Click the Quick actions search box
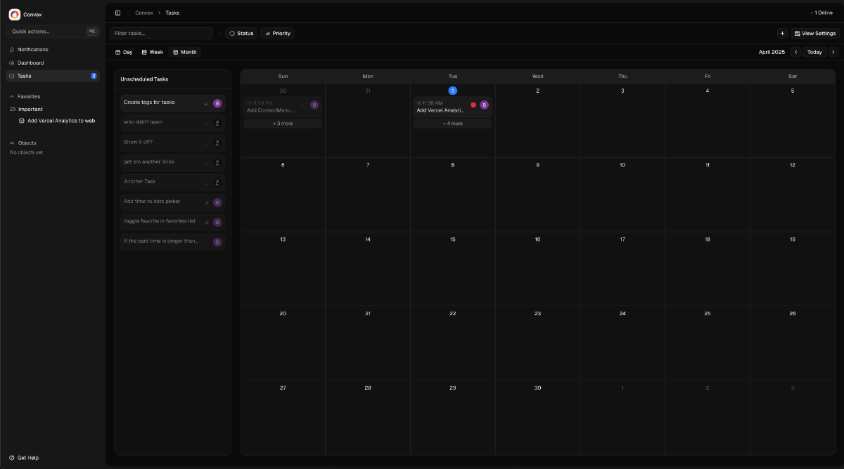Viewport: 844px width, 469px height. click(x=53, y=32)
